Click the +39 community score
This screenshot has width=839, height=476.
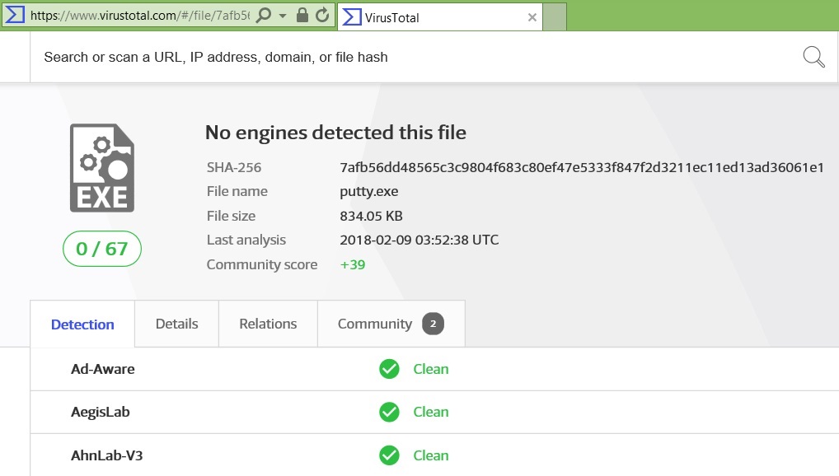pos(353,264)
